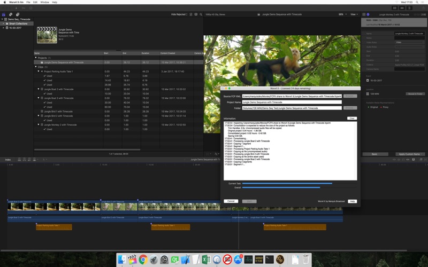Open Google Chrome in the Dock
The width and height of the screenshot is (428, 267).
143,260
